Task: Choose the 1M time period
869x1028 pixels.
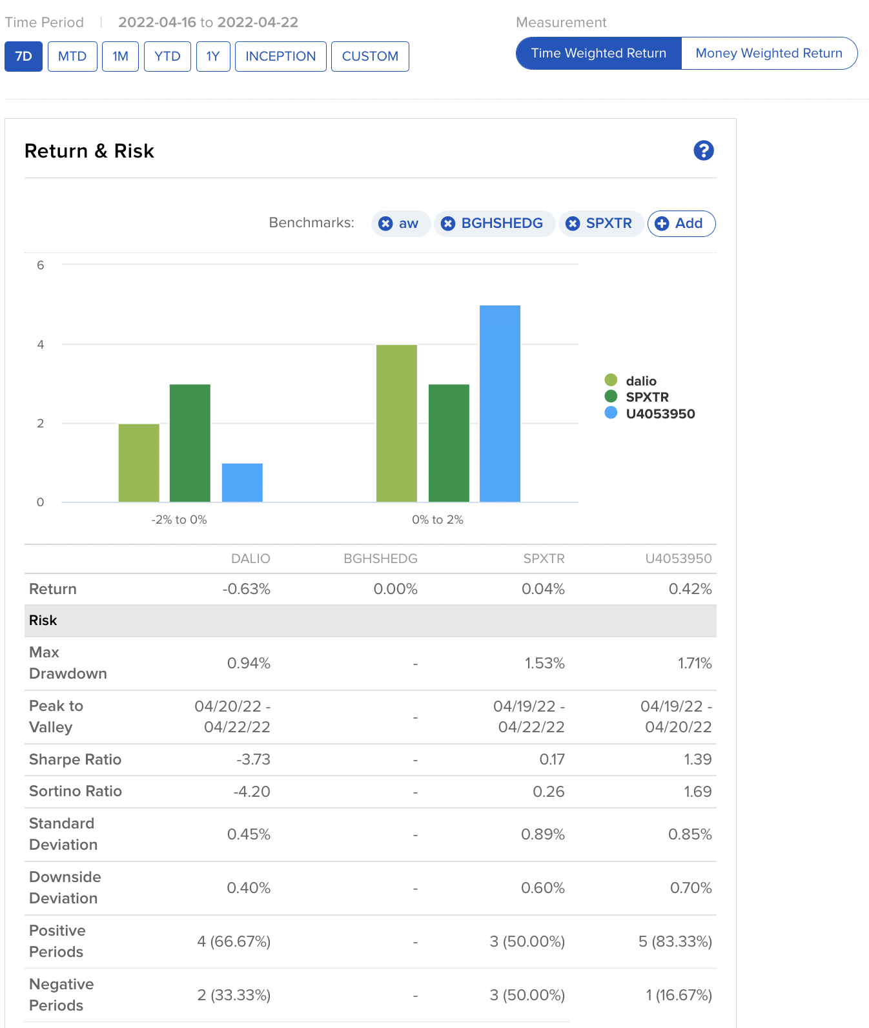Action: click(120, 56)
